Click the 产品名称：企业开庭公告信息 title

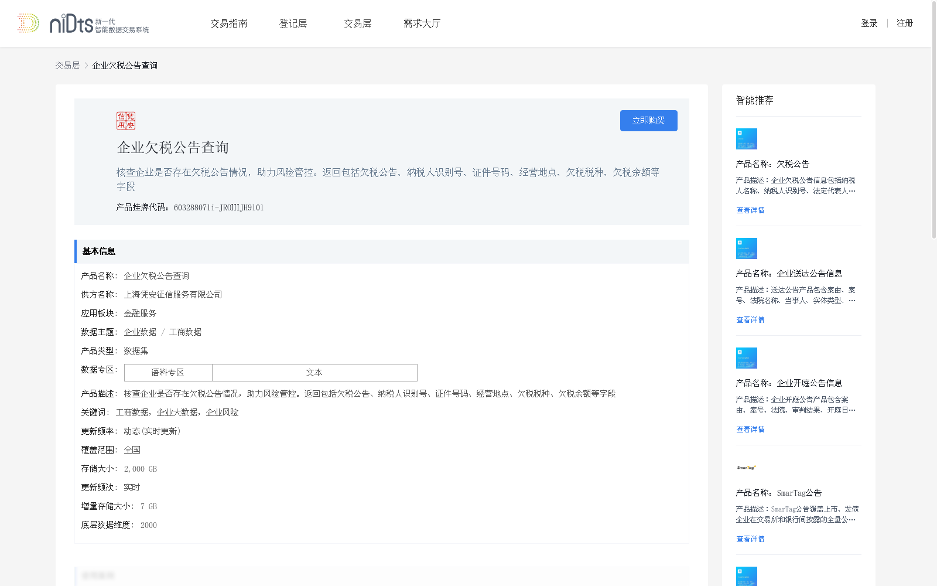coord(789,383)
